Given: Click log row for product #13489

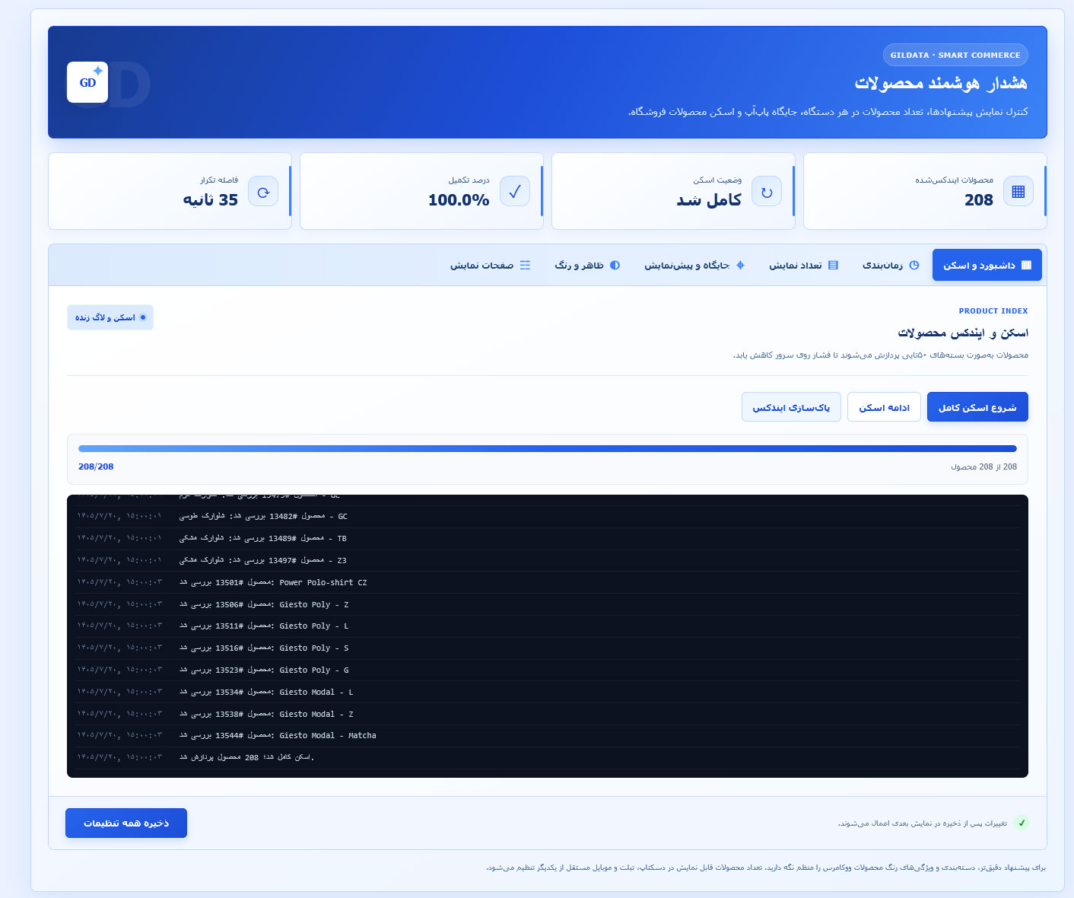Looking at the screenshot, I should point(548,539).
